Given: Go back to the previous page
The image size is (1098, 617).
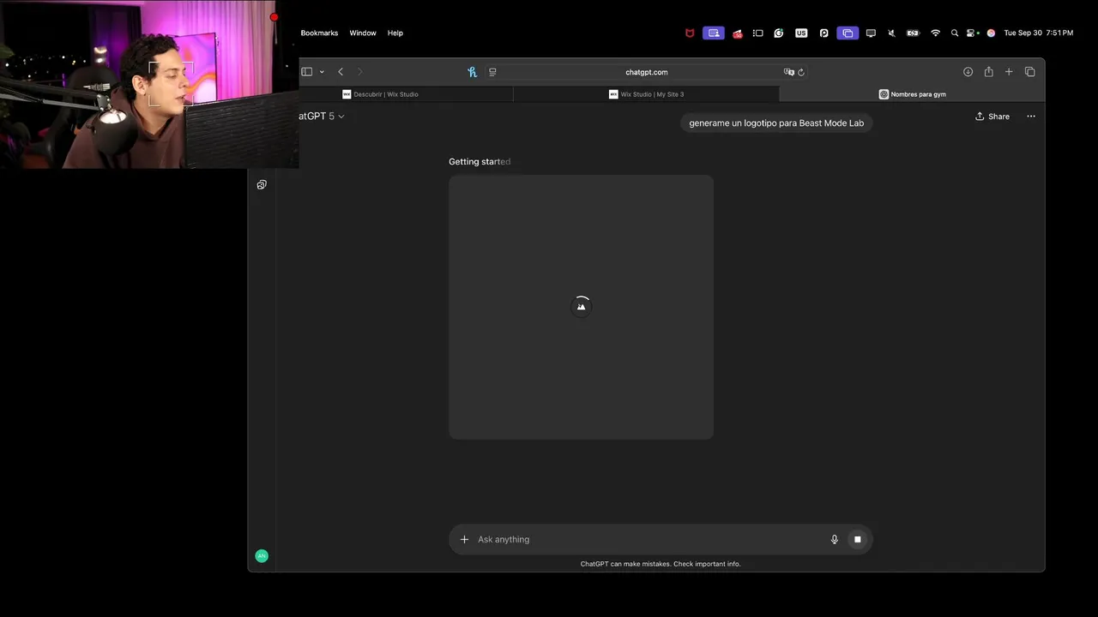Looking at the screenshot, I should (341, 72).
